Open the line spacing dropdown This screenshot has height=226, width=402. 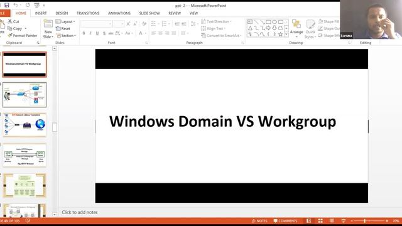194,24
